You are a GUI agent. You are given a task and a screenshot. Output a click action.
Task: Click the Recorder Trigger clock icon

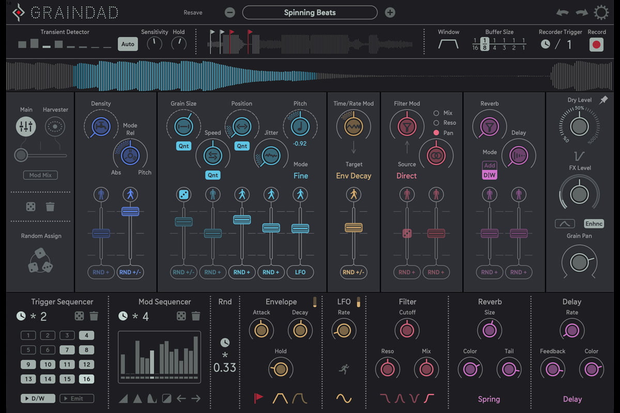pos(546,44)
